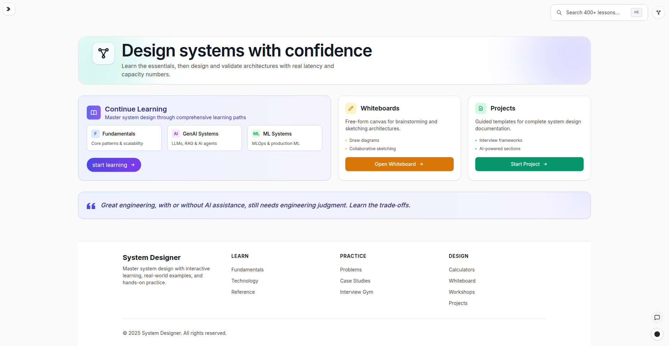Click the Whiteboards pencil icon

[351, 108]
